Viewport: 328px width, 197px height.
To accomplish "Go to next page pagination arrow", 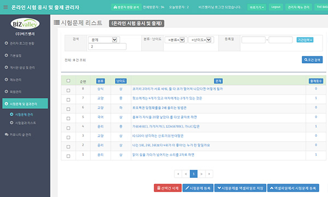I will pos(201,174).
